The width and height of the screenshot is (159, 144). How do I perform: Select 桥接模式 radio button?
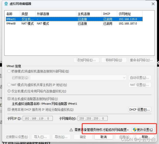coord(9,71)
